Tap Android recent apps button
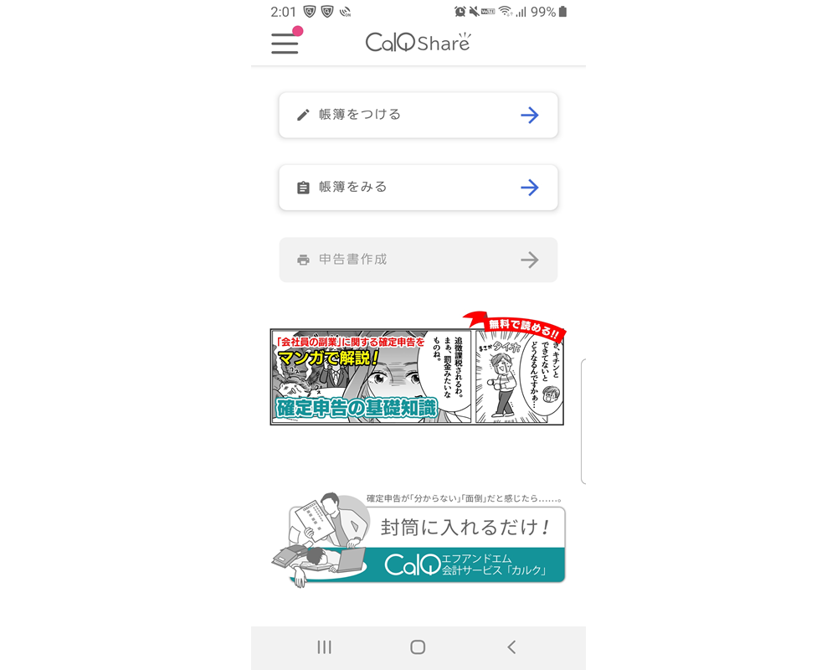The width and height of the screenshot is (837, 670). (x=324, y=647)
